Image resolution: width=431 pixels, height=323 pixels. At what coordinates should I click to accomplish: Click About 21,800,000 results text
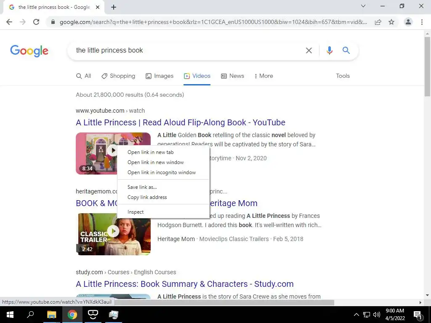click(x=130, y=95)
